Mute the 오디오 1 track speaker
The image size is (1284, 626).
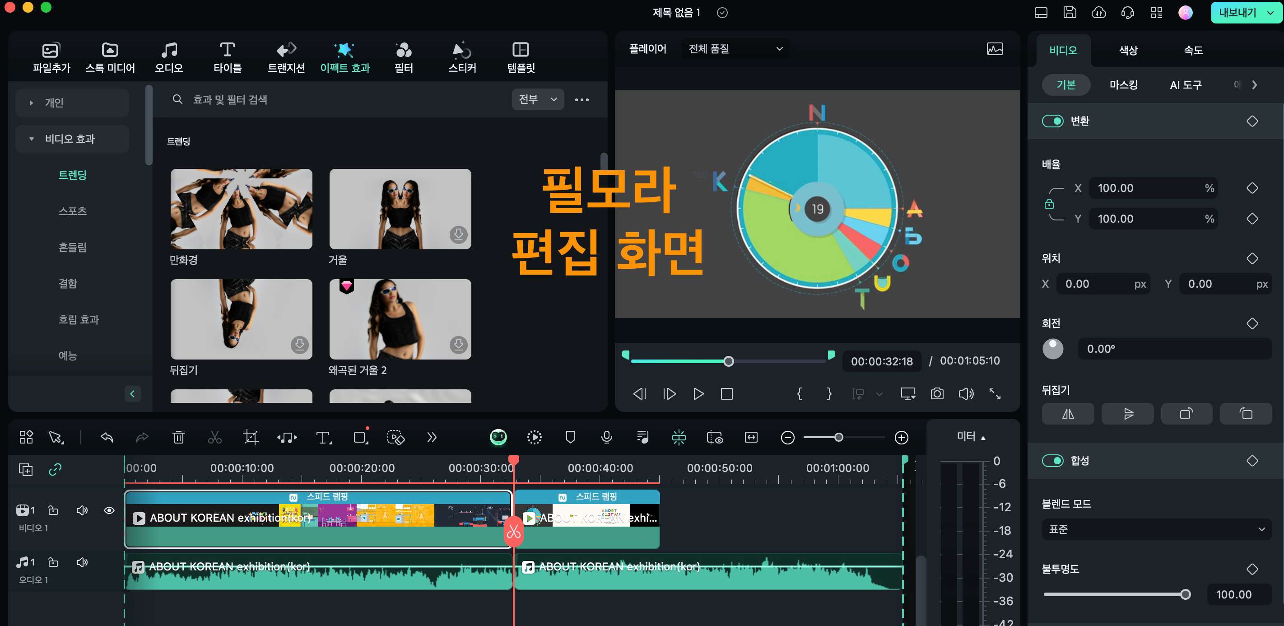click(82, 562)
